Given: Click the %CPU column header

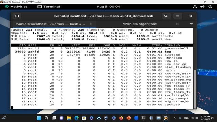Looking at the screenshot, I should [x=123, y=45].
